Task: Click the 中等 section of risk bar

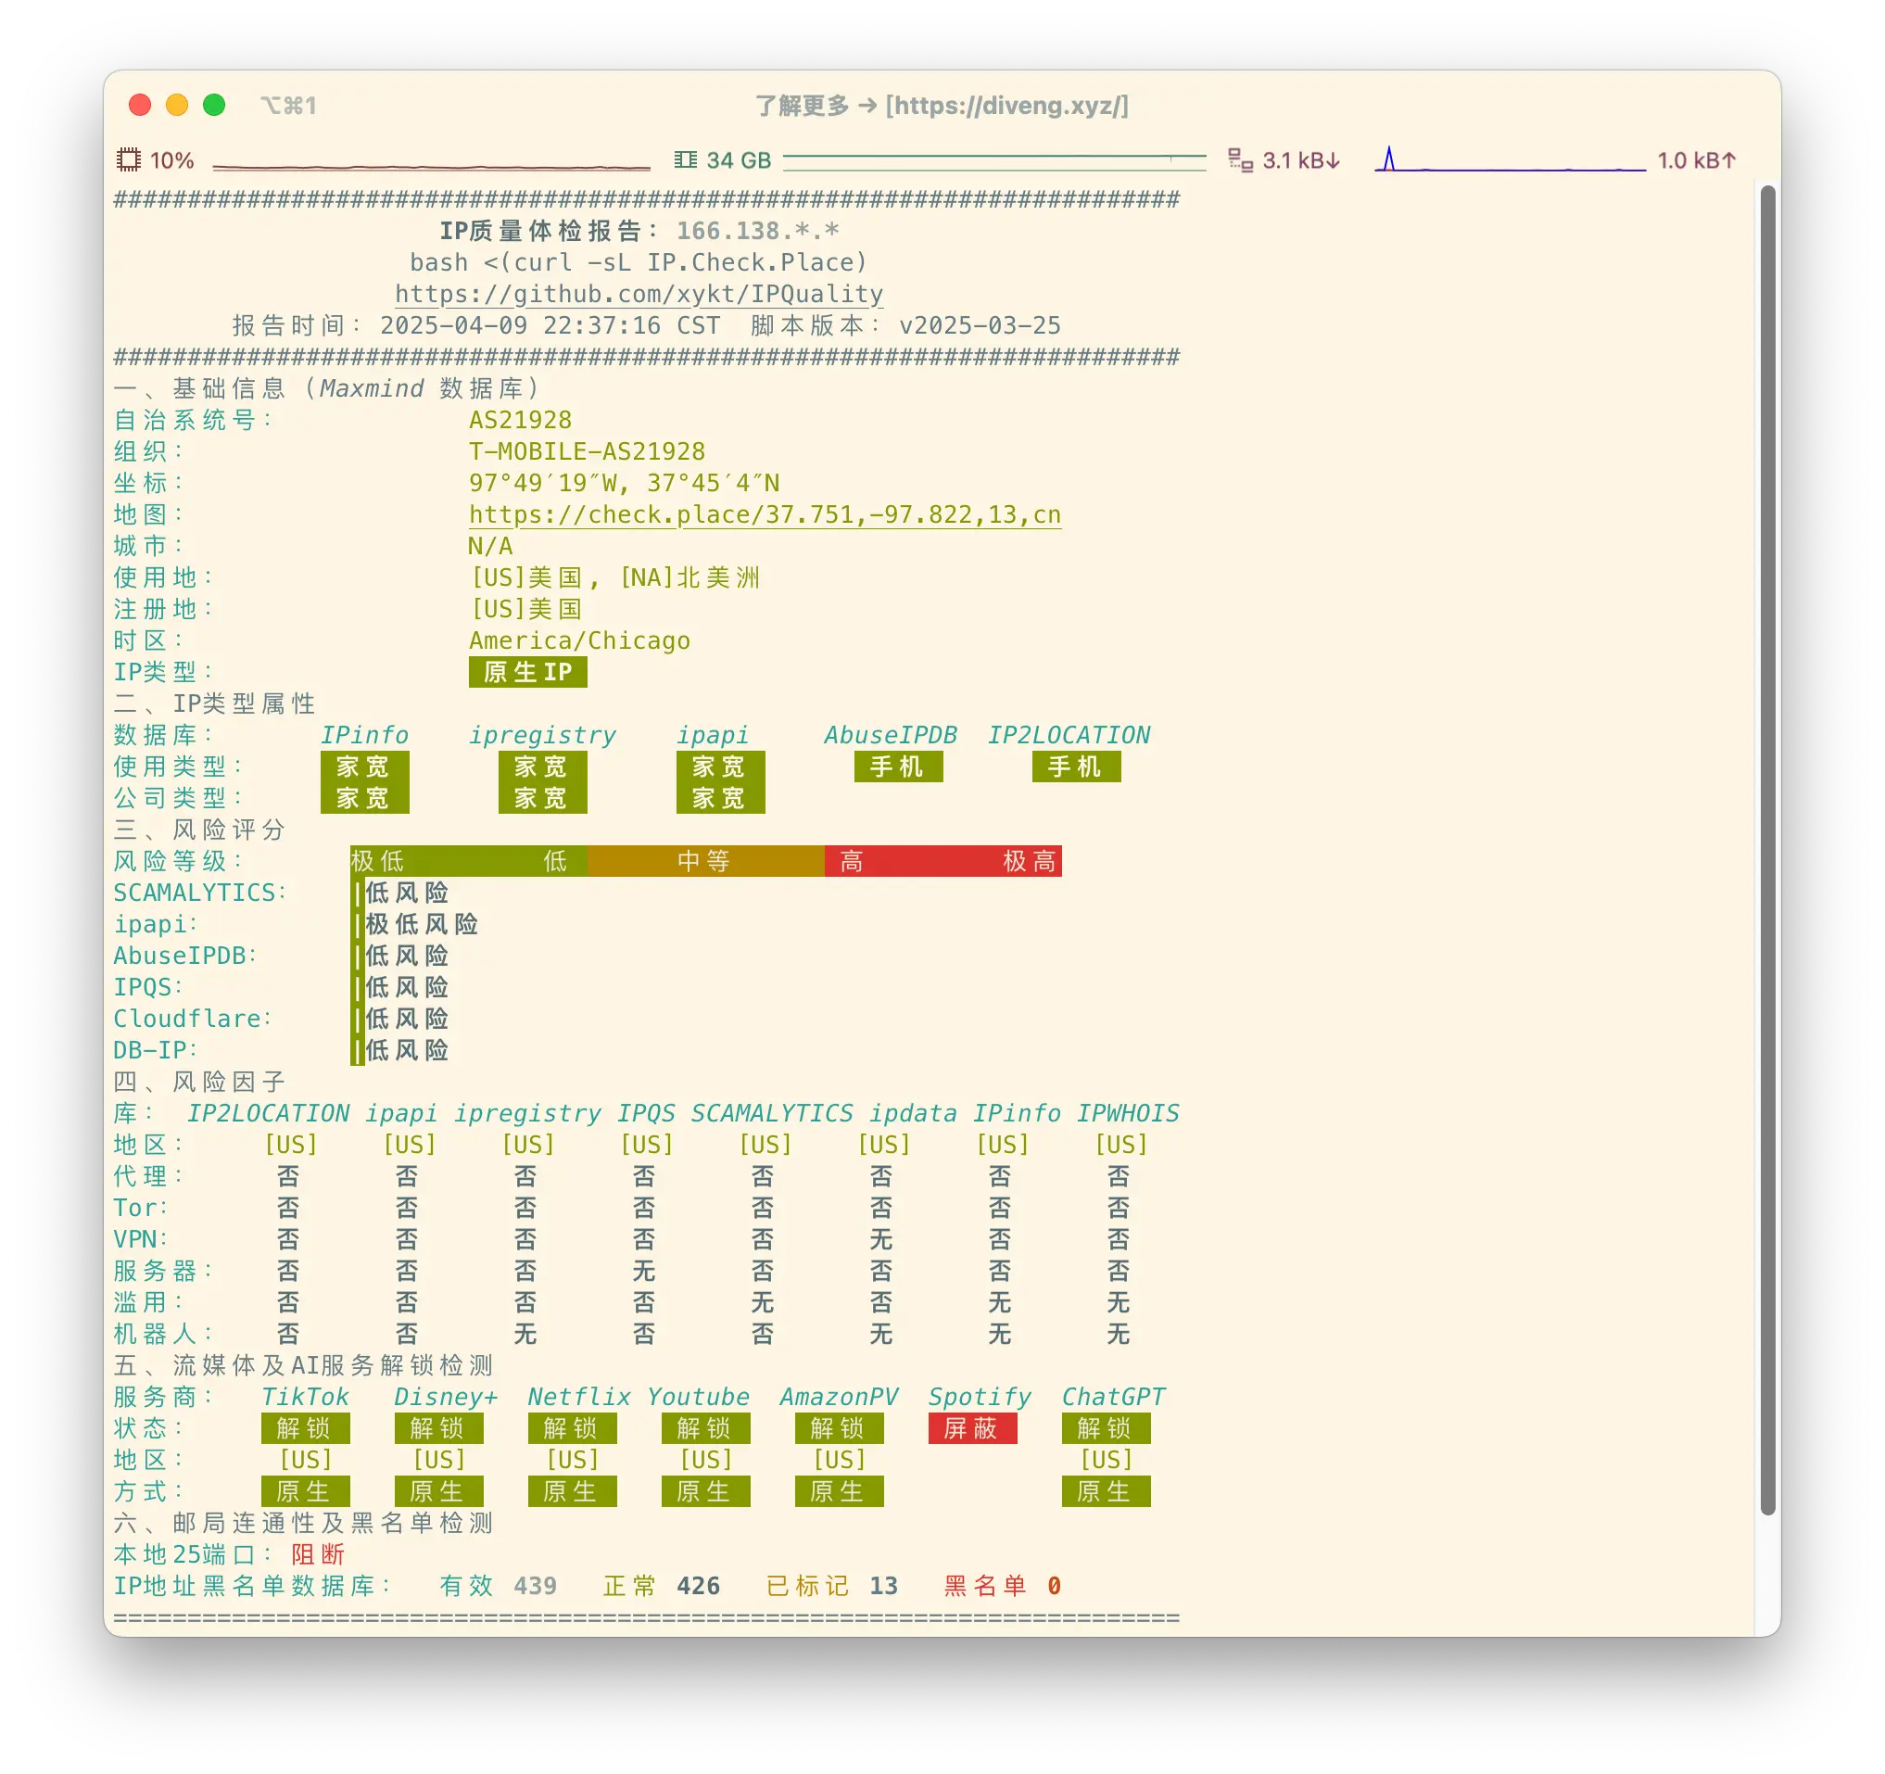Action: pyautogui.click(x=705, y=861)
